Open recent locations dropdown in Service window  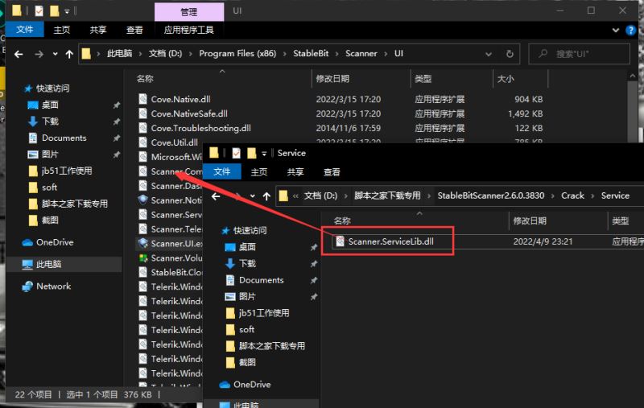252,196
